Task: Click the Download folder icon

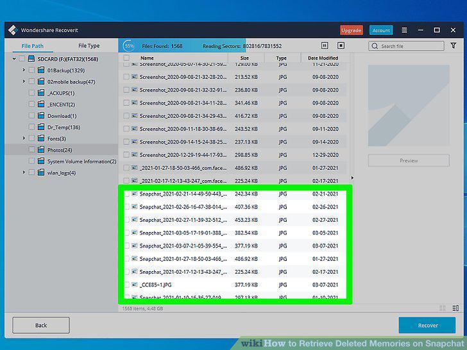Action: (x=41, y=116)
